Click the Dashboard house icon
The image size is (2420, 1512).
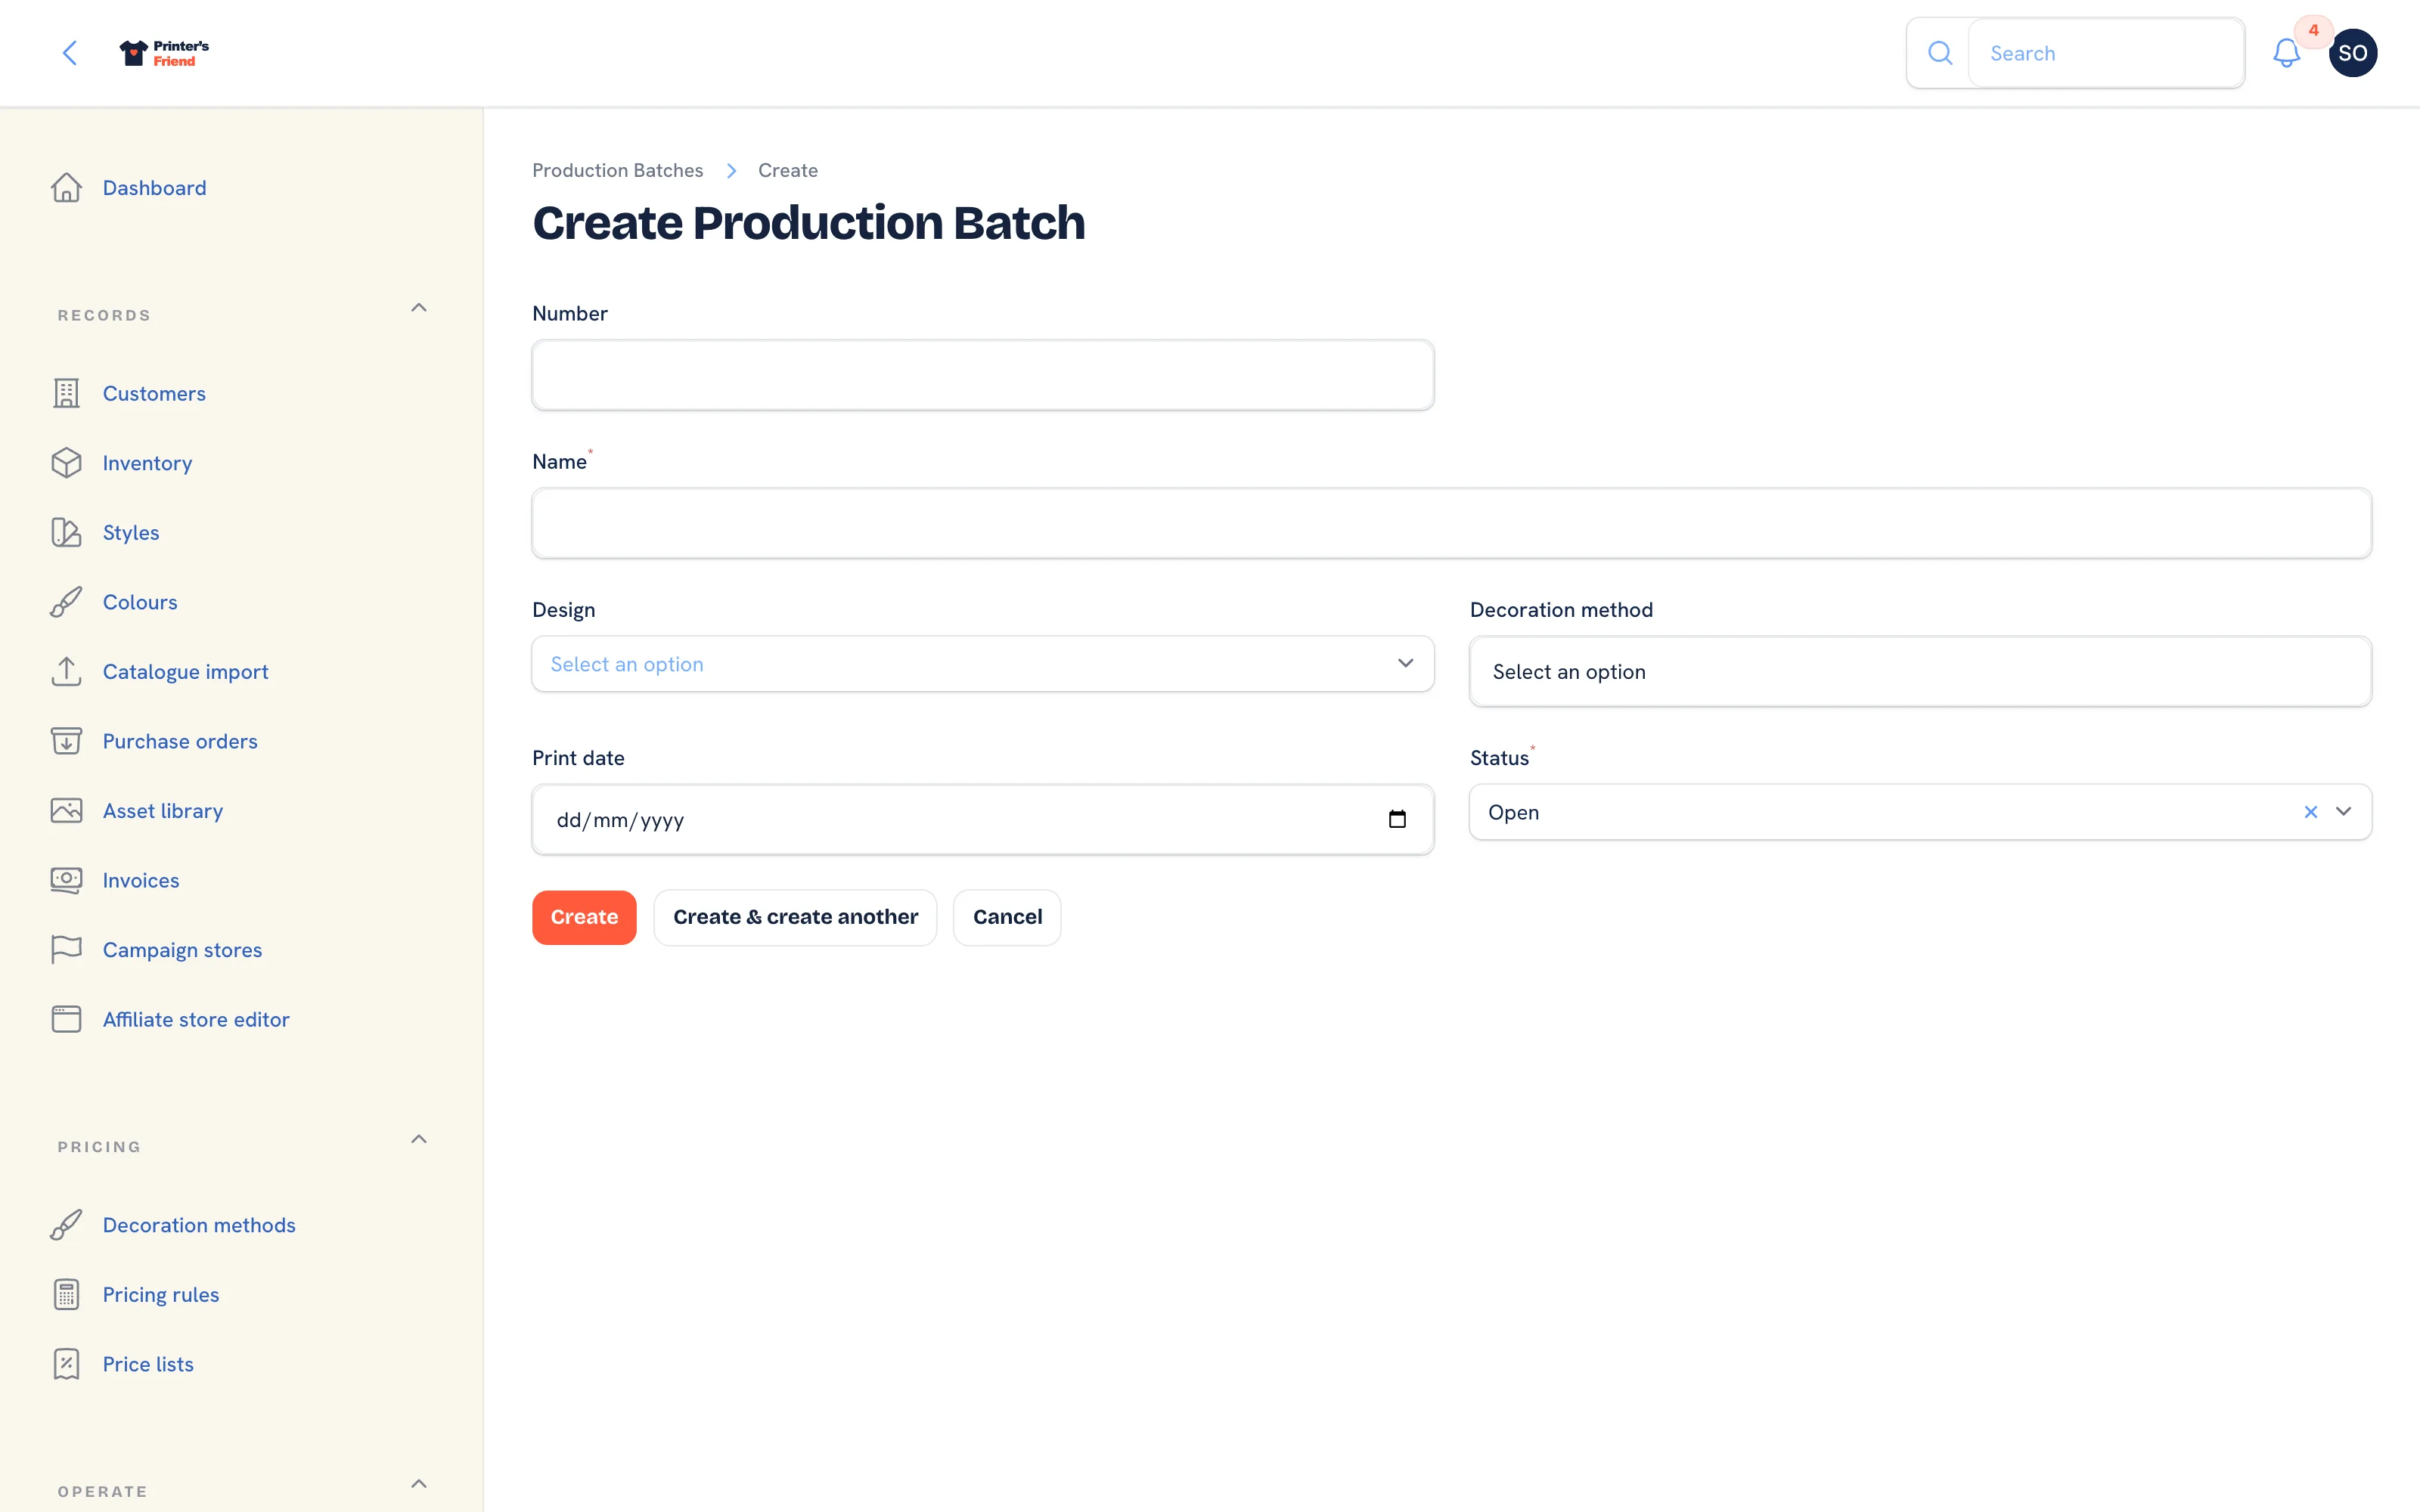tap(66, 188)
